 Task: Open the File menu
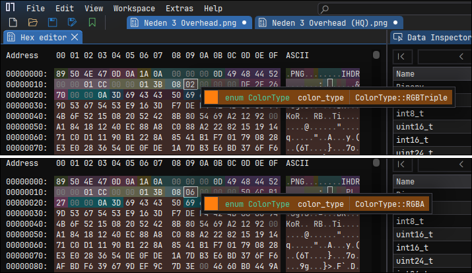tap(36, 9)
